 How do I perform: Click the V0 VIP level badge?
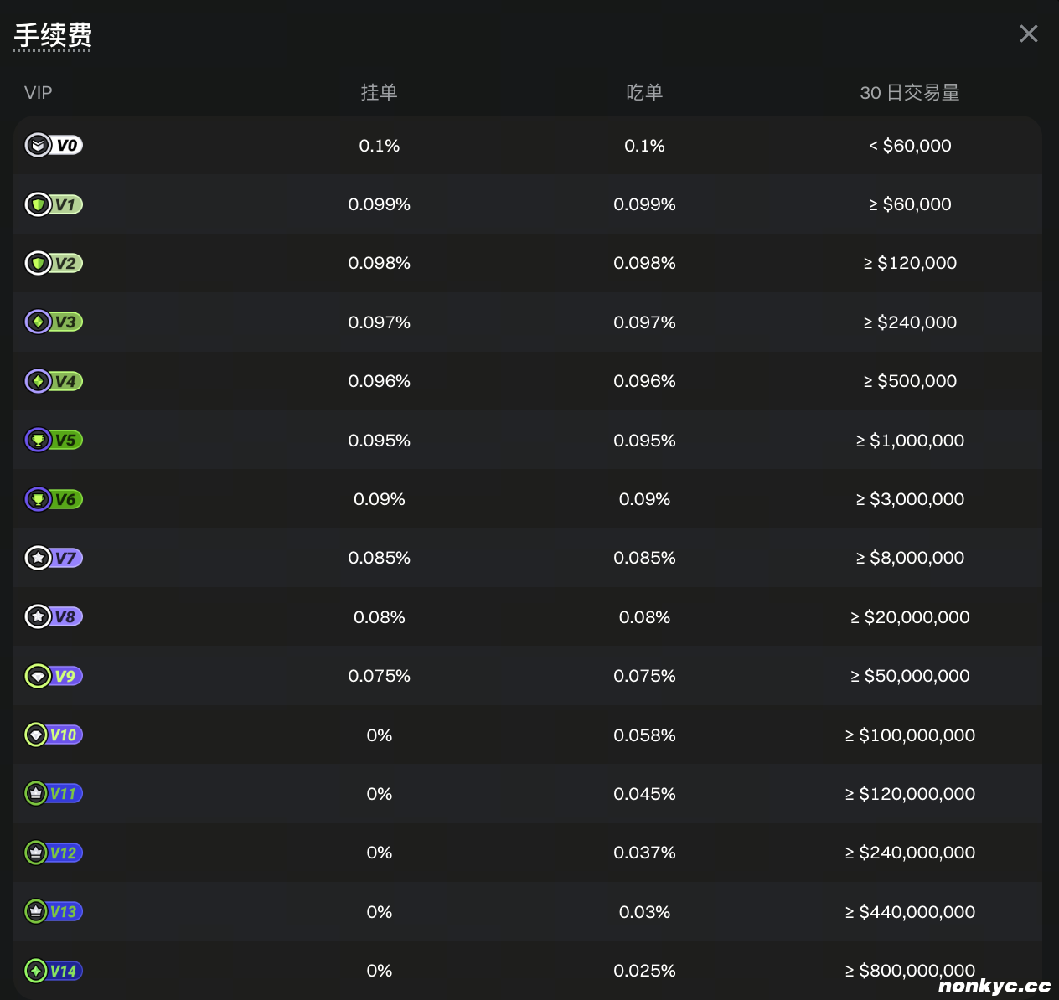54,146
